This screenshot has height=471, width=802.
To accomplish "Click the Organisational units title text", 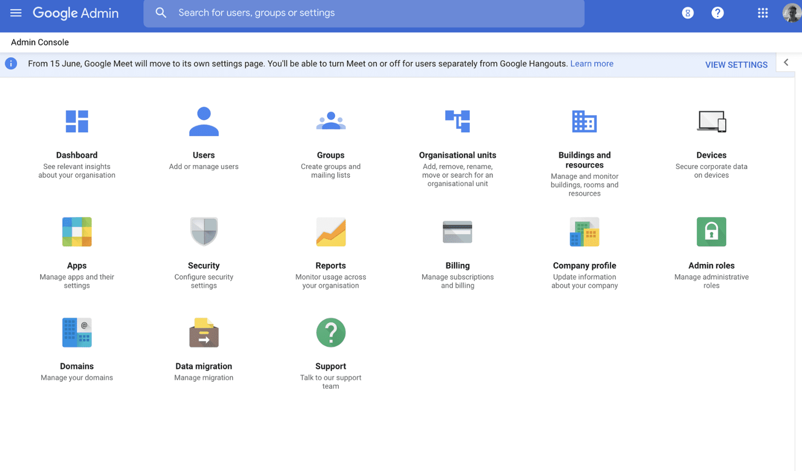I will click(458, 155).
